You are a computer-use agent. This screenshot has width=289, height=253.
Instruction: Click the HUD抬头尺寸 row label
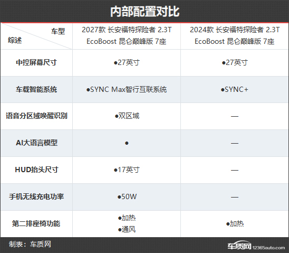(36, 170)
